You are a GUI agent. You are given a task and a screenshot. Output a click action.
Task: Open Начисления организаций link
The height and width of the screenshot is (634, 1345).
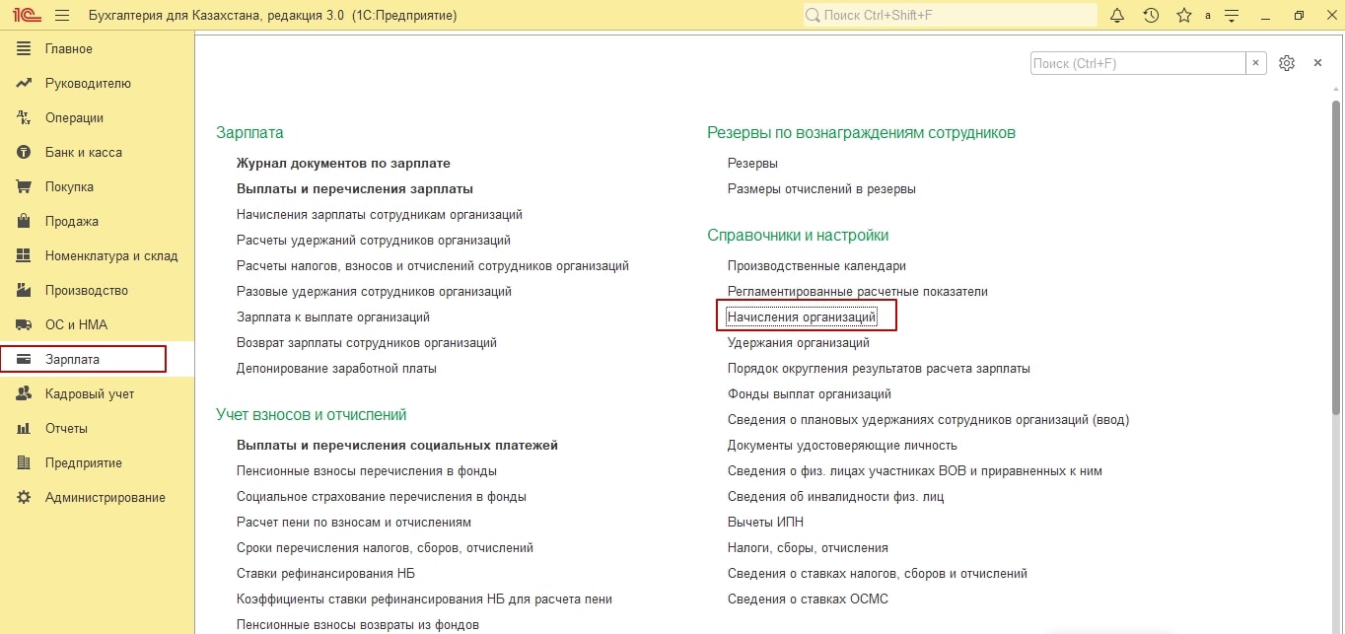(801, 317)
